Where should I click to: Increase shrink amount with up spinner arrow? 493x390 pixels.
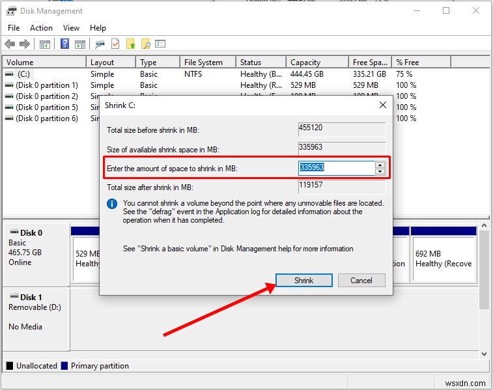[x=380, y=165]
